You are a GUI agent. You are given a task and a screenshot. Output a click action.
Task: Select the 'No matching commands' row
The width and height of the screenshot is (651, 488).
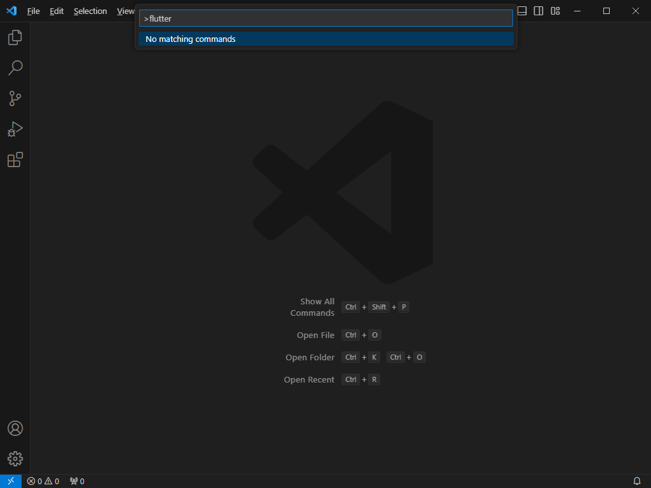326,39
